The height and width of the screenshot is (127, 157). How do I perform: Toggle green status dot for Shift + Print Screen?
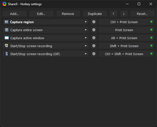(151, 46)
